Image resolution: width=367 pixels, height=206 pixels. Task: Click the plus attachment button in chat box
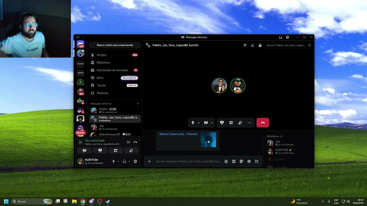(149, 161)
